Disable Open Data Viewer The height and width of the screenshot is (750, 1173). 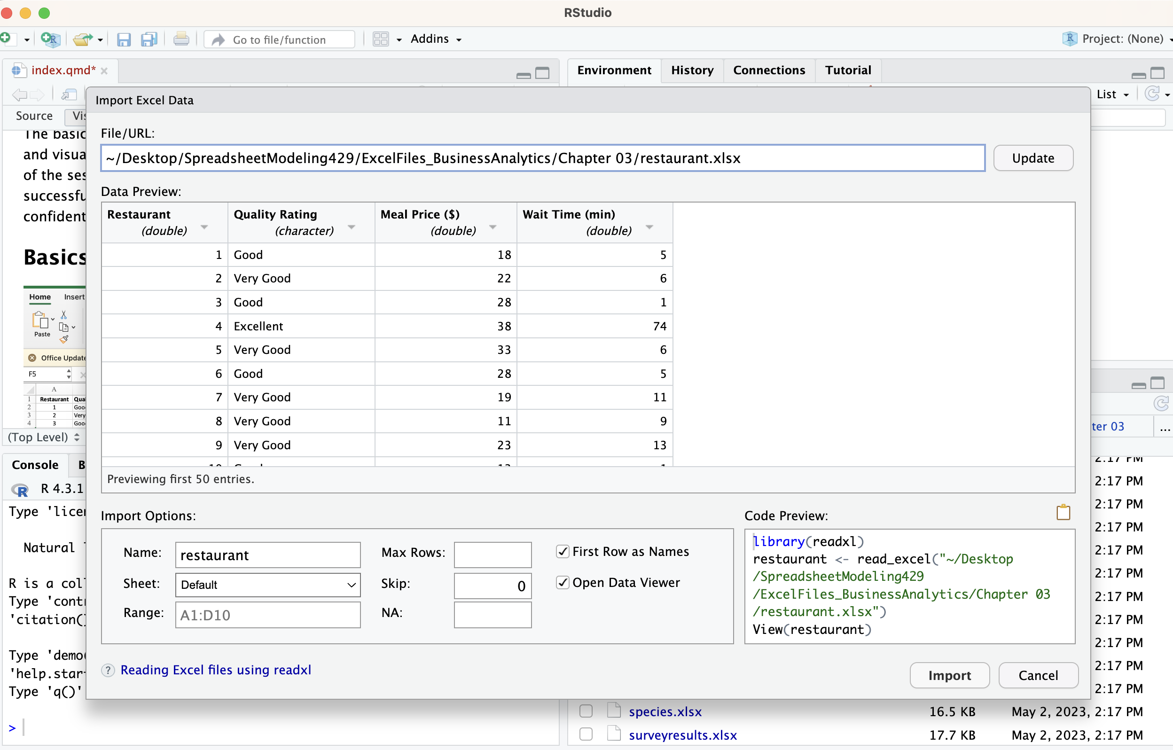coord(563,582)
